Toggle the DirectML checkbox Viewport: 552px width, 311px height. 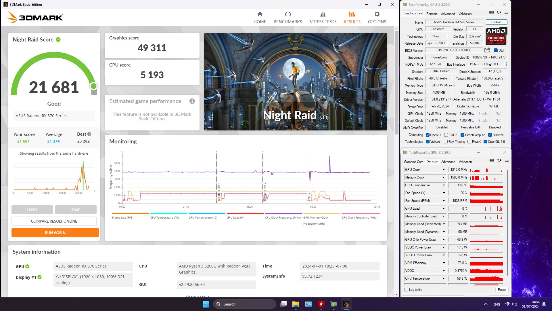[x=490, y=135]
